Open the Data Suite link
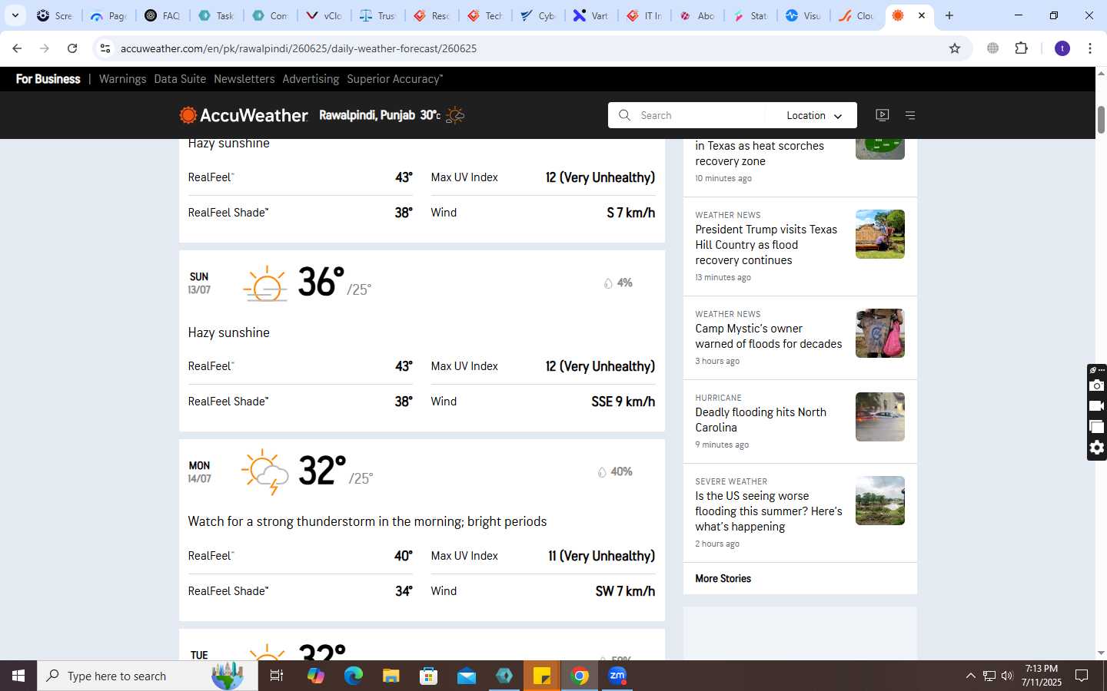Viewport: 1107px width, 691px height. [180, 79]
